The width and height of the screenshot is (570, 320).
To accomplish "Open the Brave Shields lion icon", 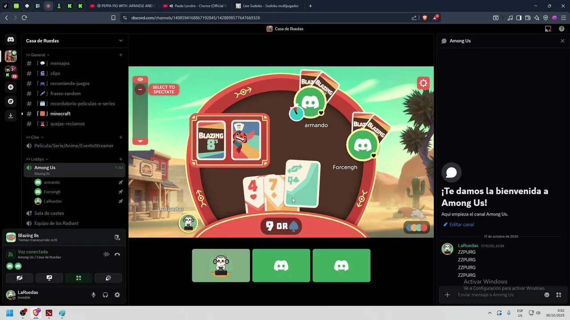I will coord(424,18).
